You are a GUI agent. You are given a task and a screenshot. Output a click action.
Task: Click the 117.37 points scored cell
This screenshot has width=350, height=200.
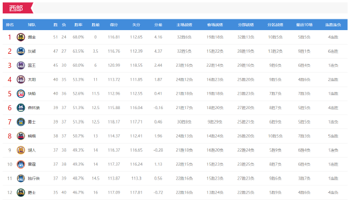[114, 165]
